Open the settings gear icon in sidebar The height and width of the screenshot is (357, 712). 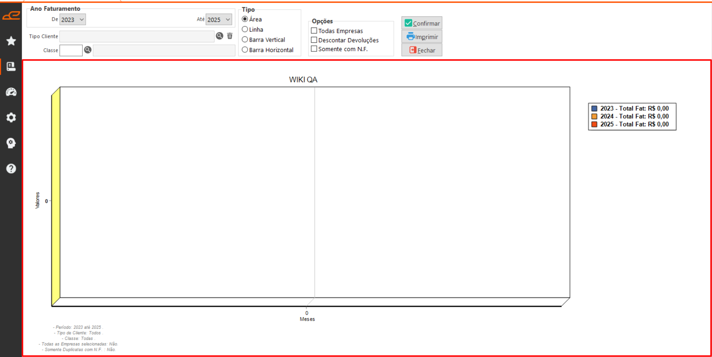click(x=11, y=117)
